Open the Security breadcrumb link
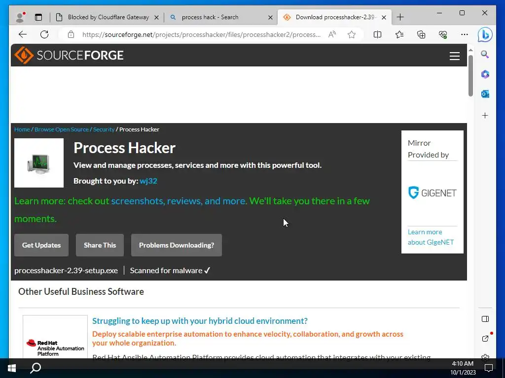Image resolution: width=505 pixels, height=378 pixels. (104, 129)
